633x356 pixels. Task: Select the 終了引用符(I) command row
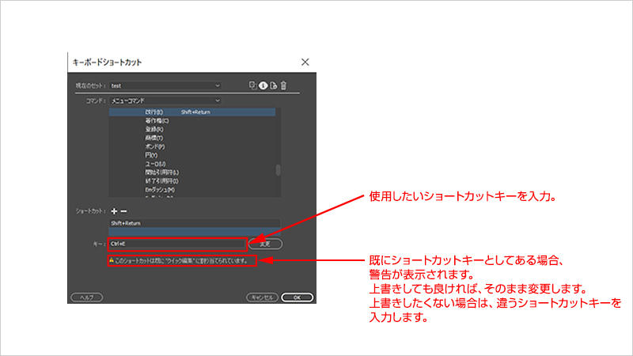[x=192, y=181]
